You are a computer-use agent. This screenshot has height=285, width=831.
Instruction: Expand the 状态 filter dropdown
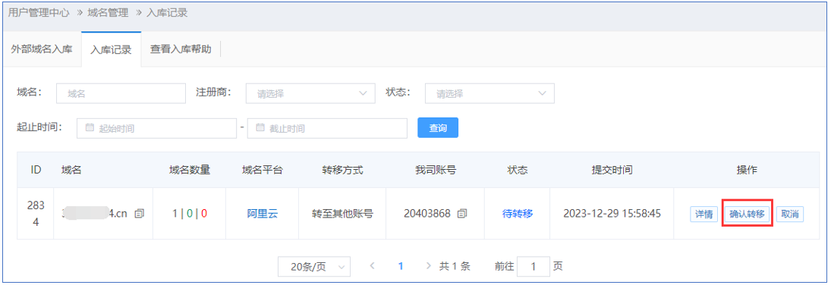[x=489, y=93]
